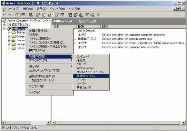The image size is (187, 131).
Task: Expand the Builtin tree node
Action: [9, 33]
